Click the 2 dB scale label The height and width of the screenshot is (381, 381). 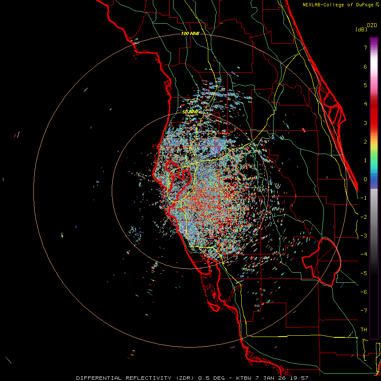click(x=365, y=142)
